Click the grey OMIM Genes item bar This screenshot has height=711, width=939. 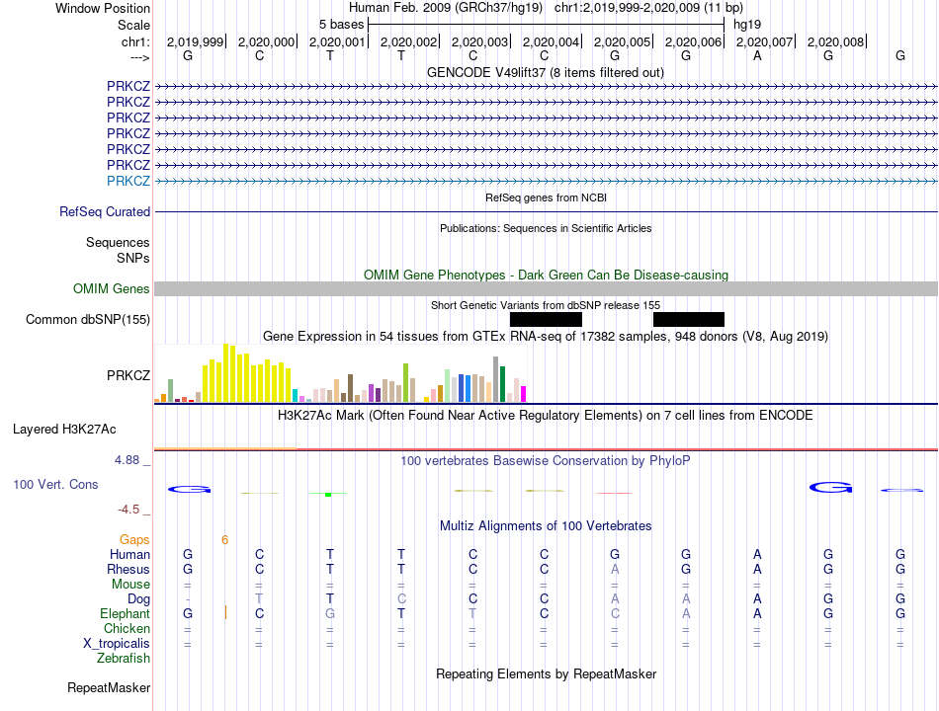click(546, 289)
